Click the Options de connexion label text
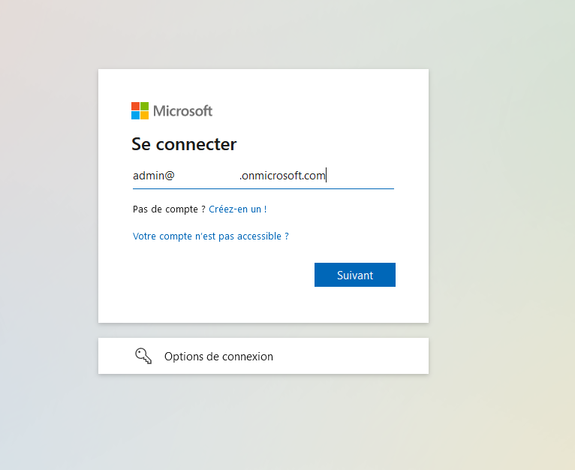The height and width of the screenshot is (470, 575). coord(218,357)
